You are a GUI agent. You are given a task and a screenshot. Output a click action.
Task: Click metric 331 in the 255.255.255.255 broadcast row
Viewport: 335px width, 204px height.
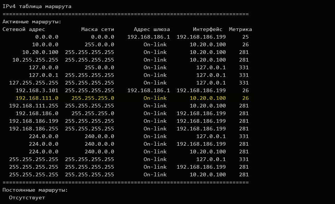click(244, 160)
